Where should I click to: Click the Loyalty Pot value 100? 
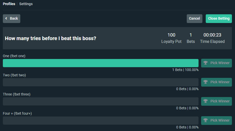point(171,35)
